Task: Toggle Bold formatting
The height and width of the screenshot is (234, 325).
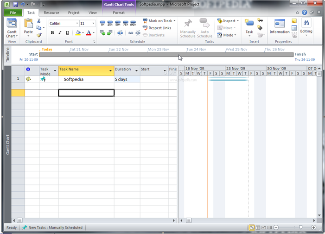Action: point(52,33)
